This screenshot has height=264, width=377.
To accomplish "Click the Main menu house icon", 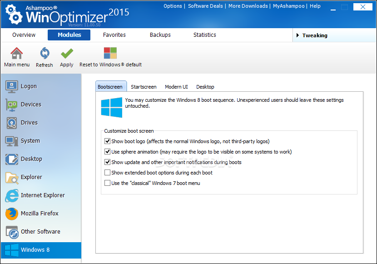I will [x=16, y=53].
